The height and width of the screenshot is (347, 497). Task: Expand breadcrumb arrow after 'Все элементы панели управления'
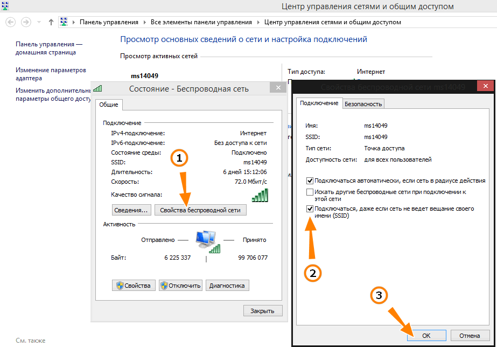258,22
